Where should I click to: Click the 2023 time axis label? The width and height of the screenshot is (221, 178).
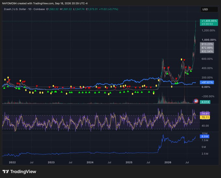click(x=51, y=162)
